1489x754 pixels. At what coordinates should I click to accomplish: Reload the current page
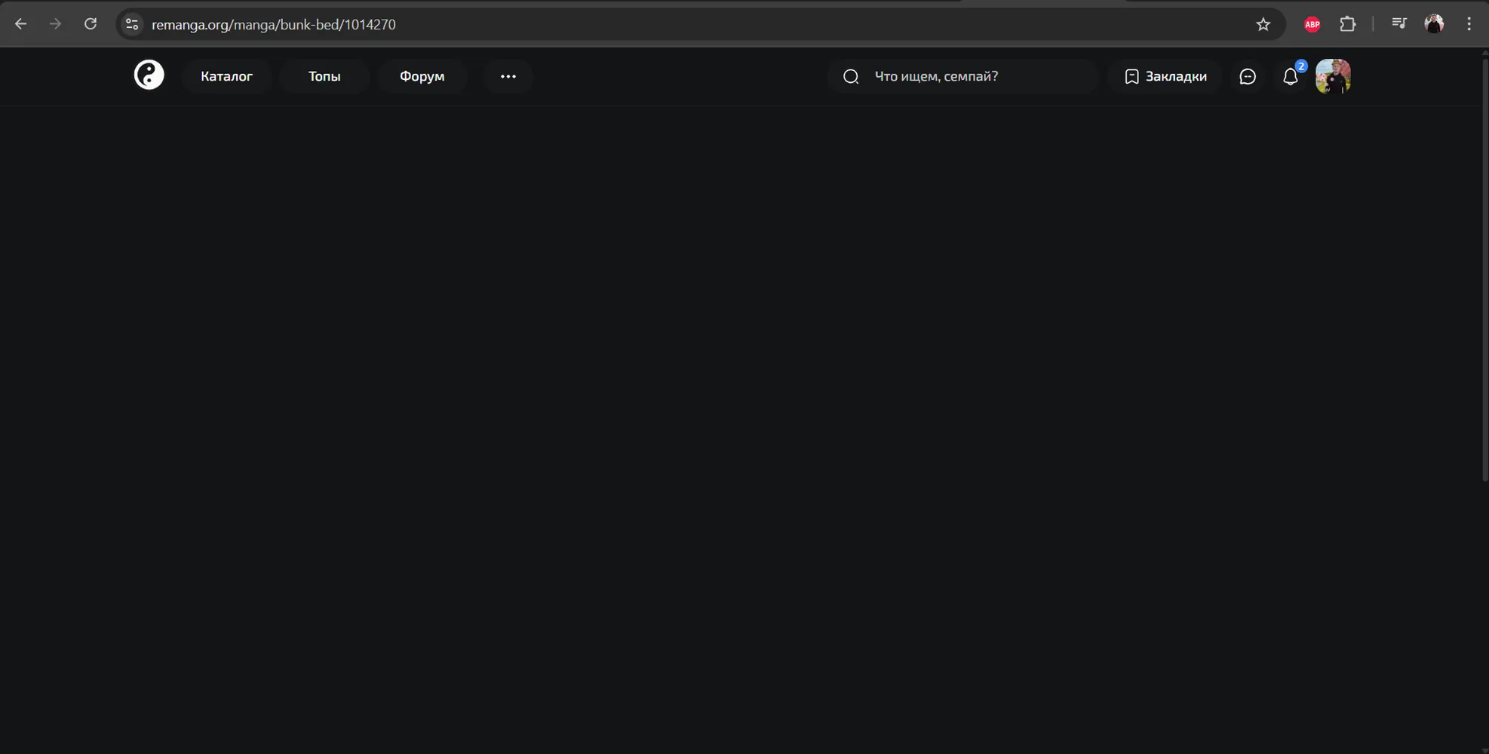point(91,24)
